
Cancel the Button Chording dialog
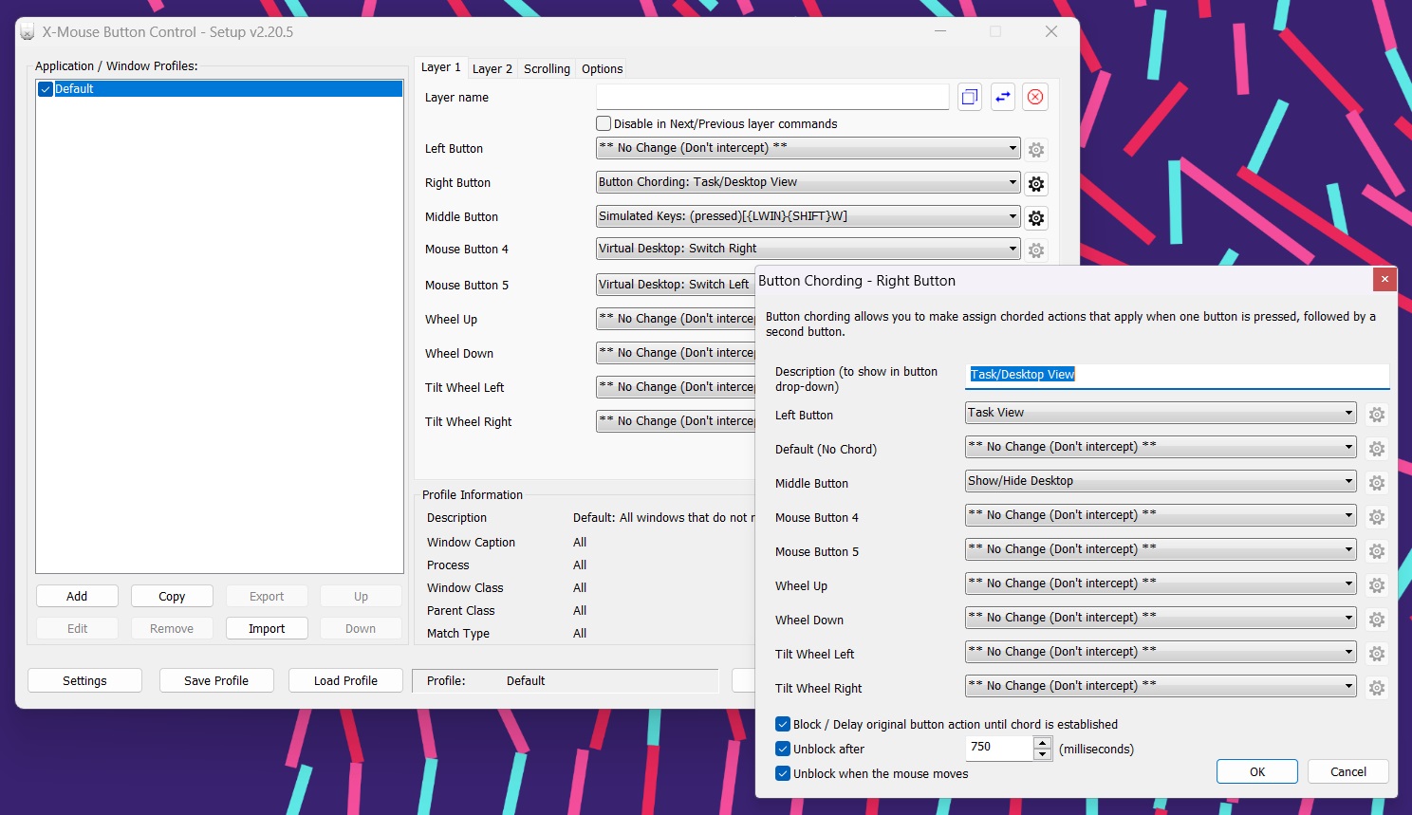[x=1348, y=771]
